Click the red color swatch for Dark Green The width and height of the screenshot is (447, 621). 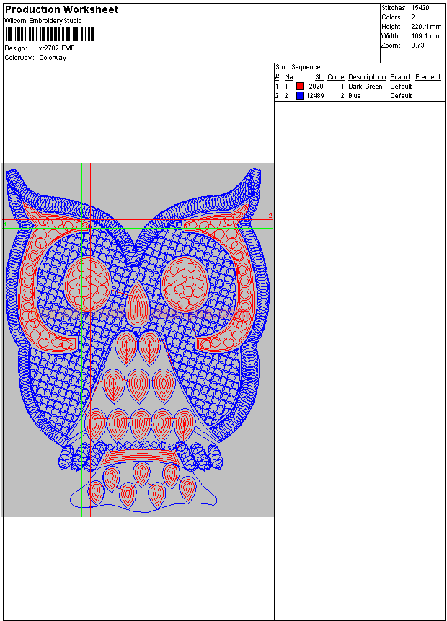click(x=300, y=87)
